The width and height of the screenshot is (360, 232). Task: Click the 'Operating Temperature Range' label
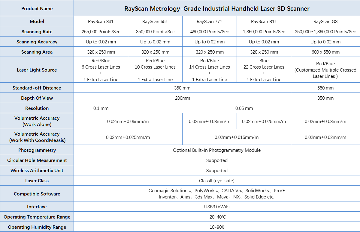37,217
